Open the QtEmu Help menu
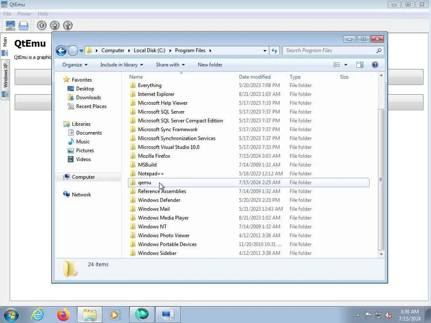 pos(43,14)
